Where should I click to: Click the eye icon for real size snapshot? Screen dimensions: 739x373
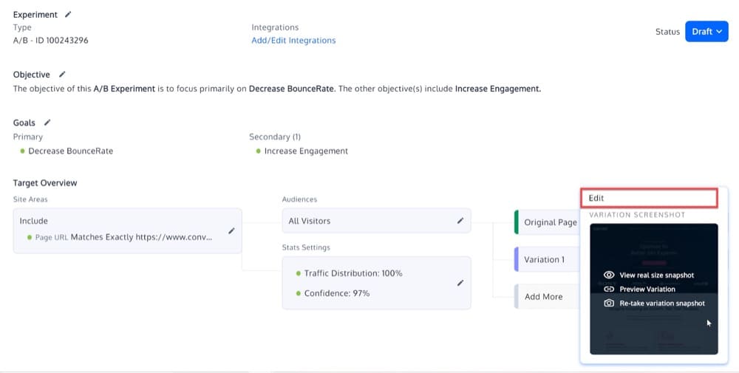coord(609,275)
